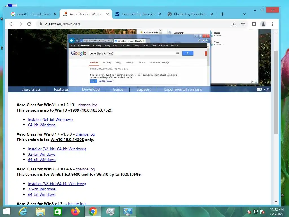Close the How to Bring Back Aero tab
The image size is (289, 217).
tap(160, 14)
